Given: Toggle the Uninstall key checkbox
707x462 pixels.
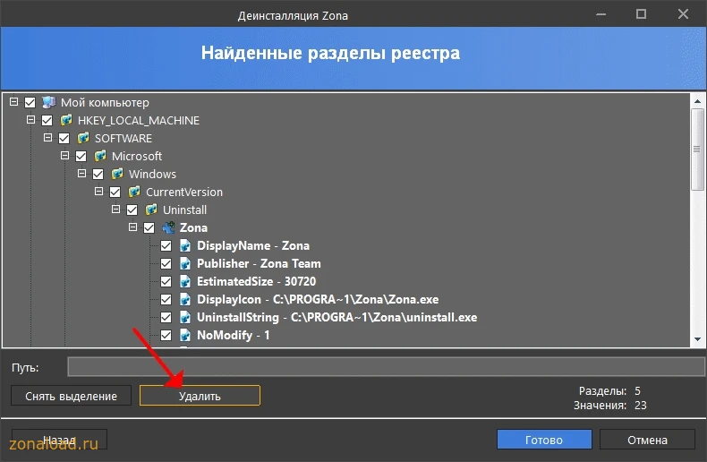Looking at the screenshot, I should point(132,210).
